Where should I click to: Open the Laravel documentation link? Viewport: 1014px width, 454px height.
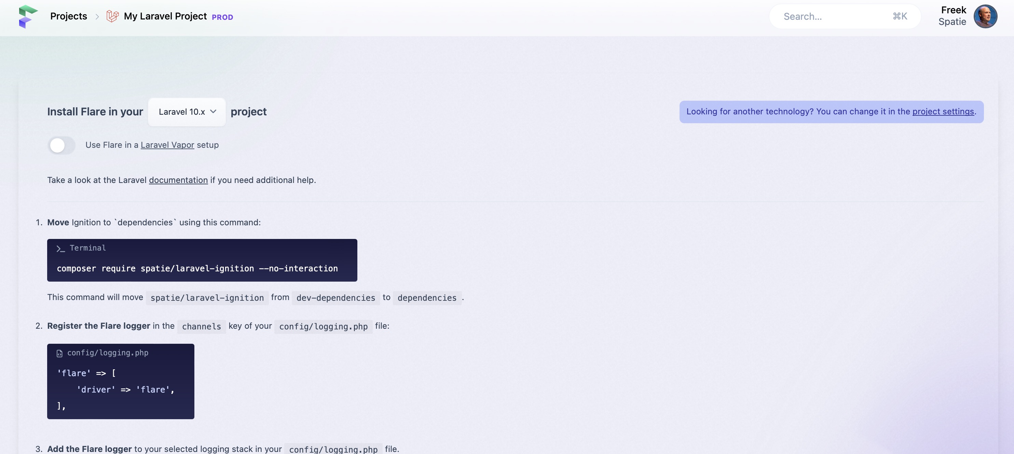tap(178, 180)
